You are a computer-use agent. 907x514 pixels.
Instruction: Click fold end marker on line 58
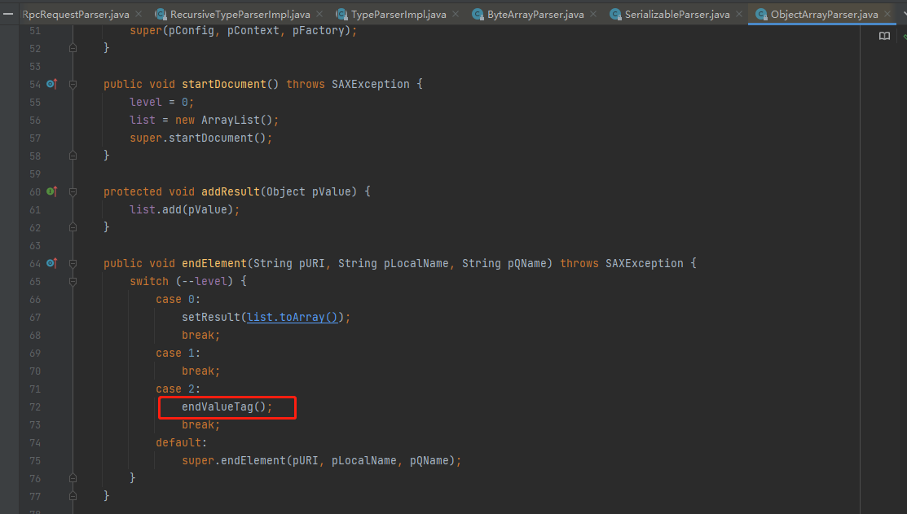[73, 156]
